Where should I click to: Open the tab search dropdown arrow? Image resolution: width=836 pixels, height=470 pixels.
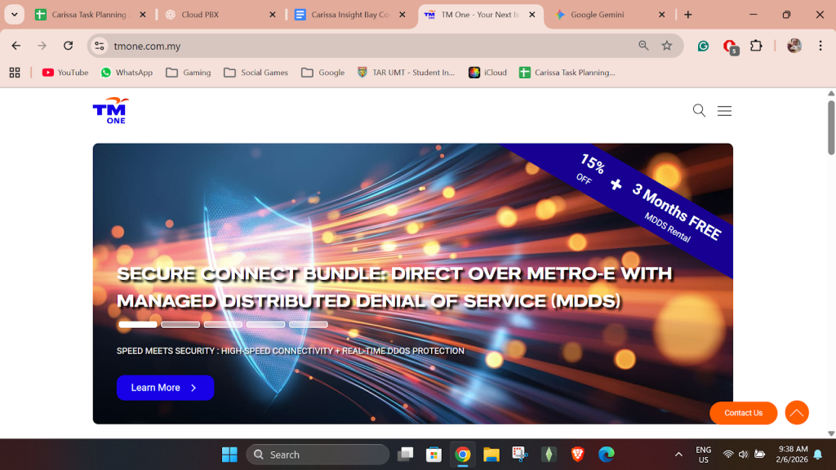15,15
